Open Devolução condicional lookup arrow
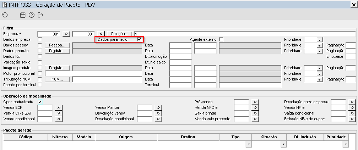Image resolution: width=358 pixels, height=150 pixels. (158, 119)
